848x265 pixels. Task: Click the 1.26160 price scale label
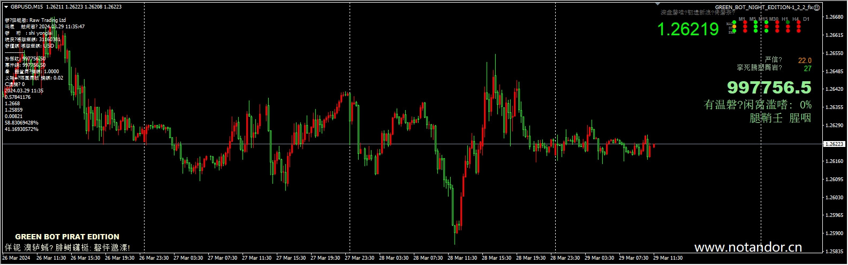(835, 161)
